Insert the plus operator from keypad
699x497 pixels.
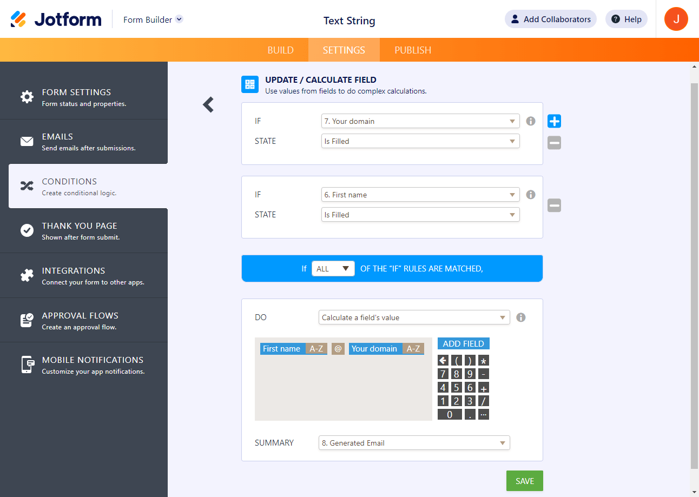[x=484, y=388]
